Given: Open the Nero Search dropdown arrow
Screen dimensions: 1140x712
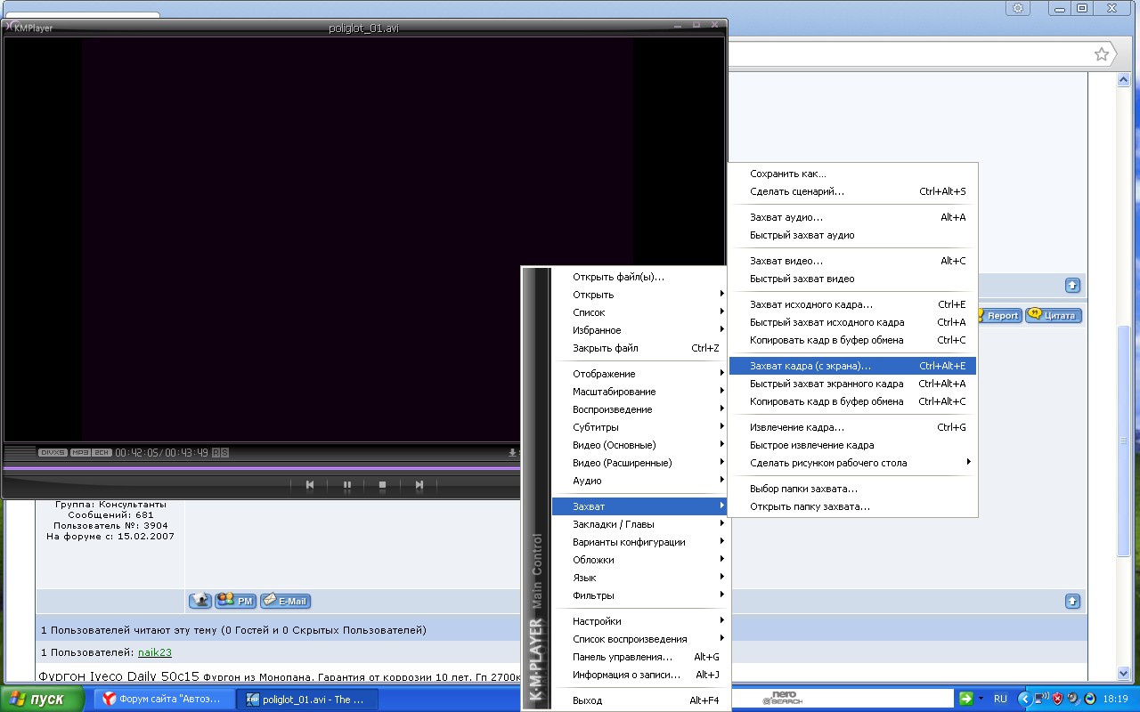Looking at the screenshot, I should point(981,699).
